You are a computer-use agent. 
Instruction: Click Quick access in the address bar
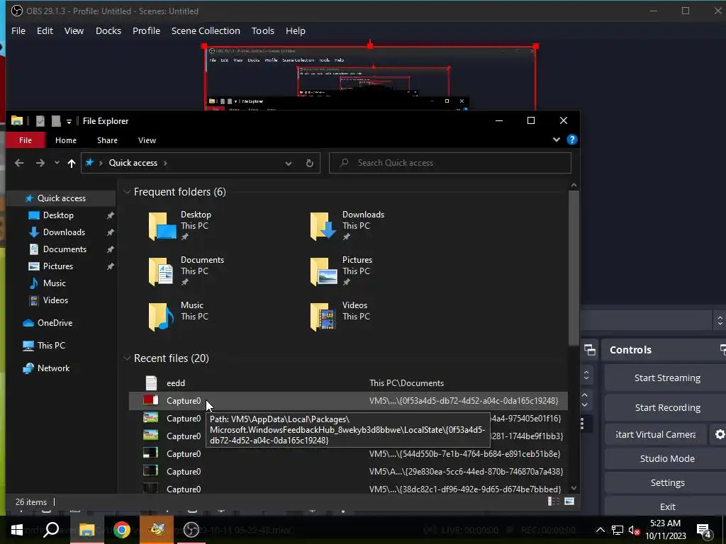[x=133, y=163]
